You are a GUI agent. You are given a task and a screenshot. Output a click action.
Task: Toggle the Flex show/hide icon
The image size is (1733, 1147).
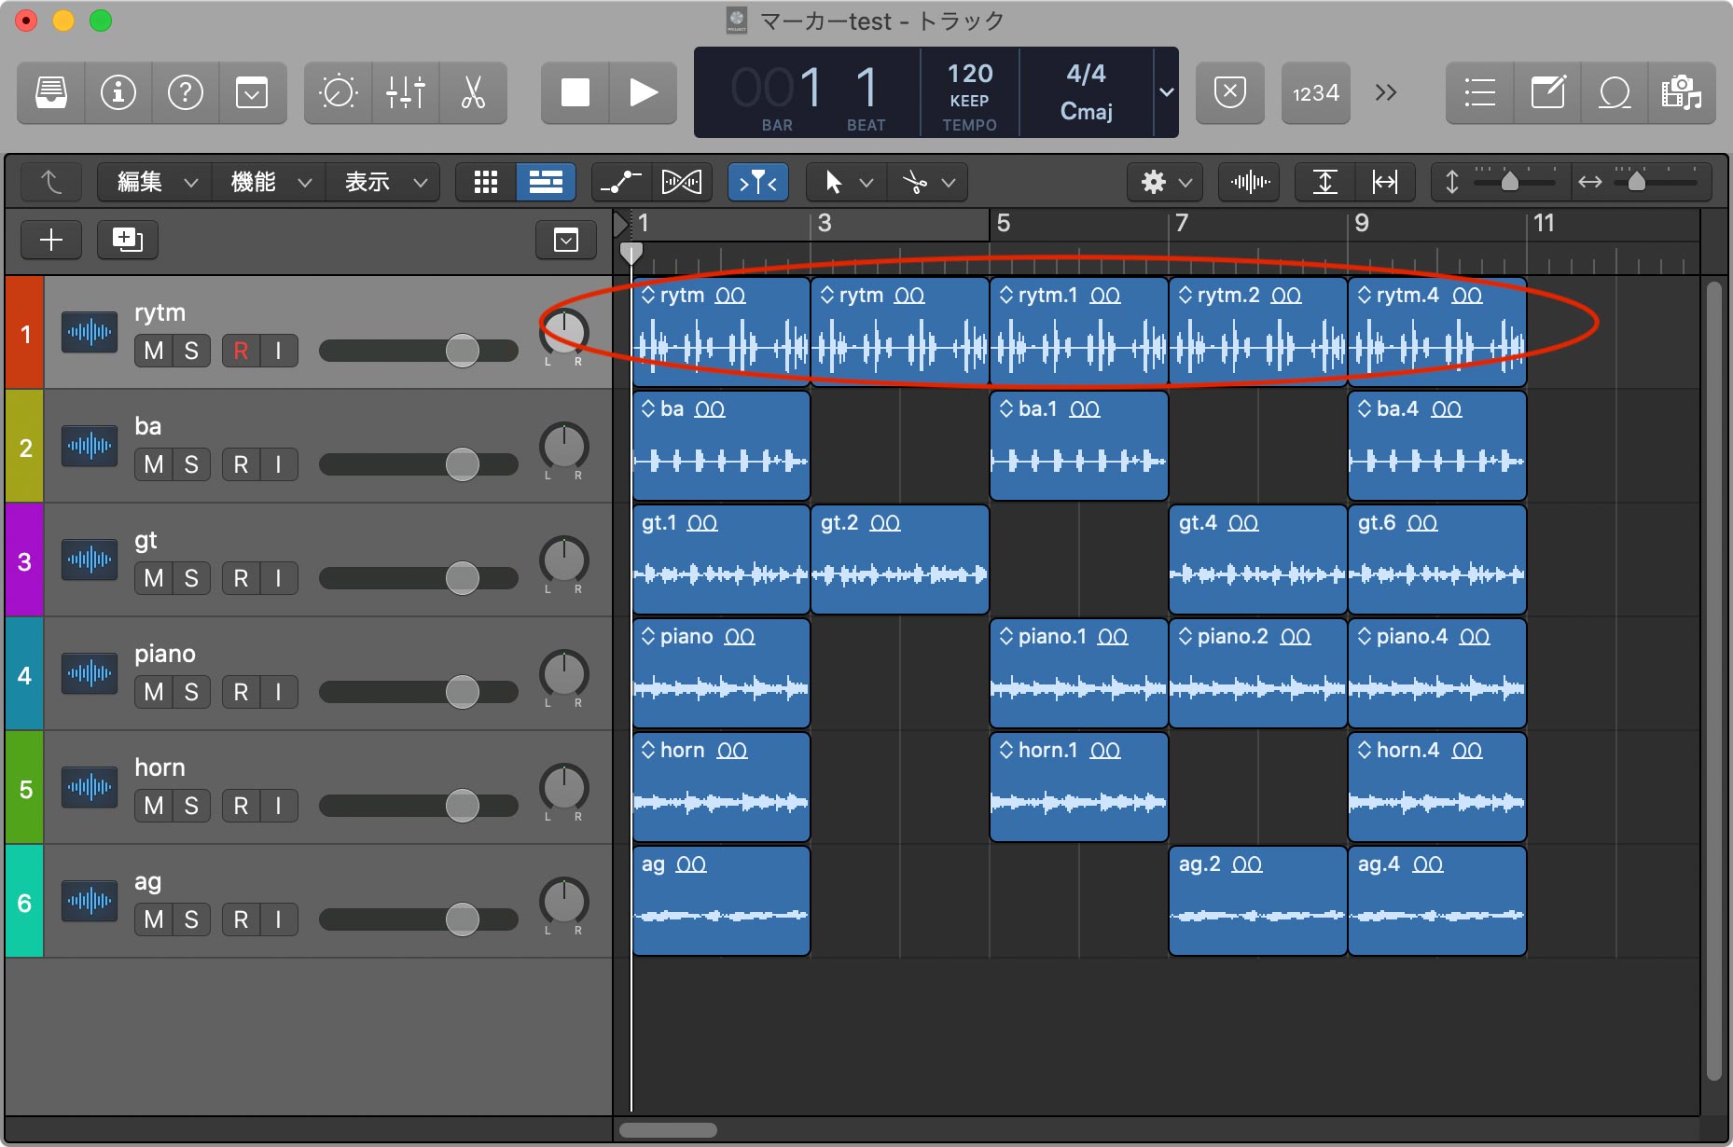point(682,182)
